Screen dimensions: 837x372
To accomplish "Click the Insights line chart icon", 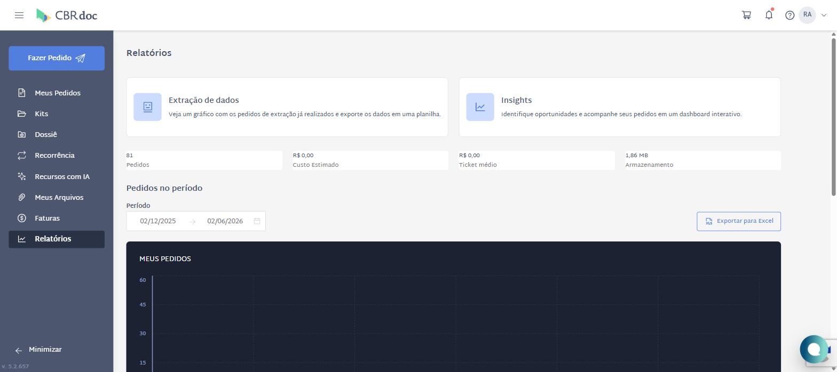I will point(480,107).
